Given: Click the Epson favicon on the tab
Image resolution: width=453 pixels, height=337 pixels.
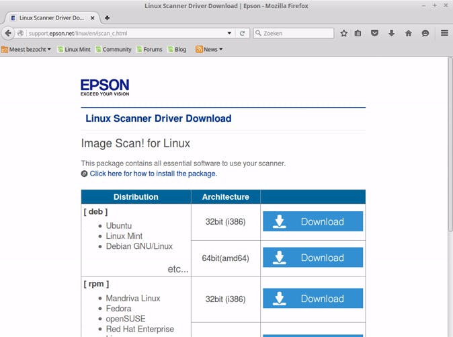Looking at the screenshot, I should click(13, 18).
